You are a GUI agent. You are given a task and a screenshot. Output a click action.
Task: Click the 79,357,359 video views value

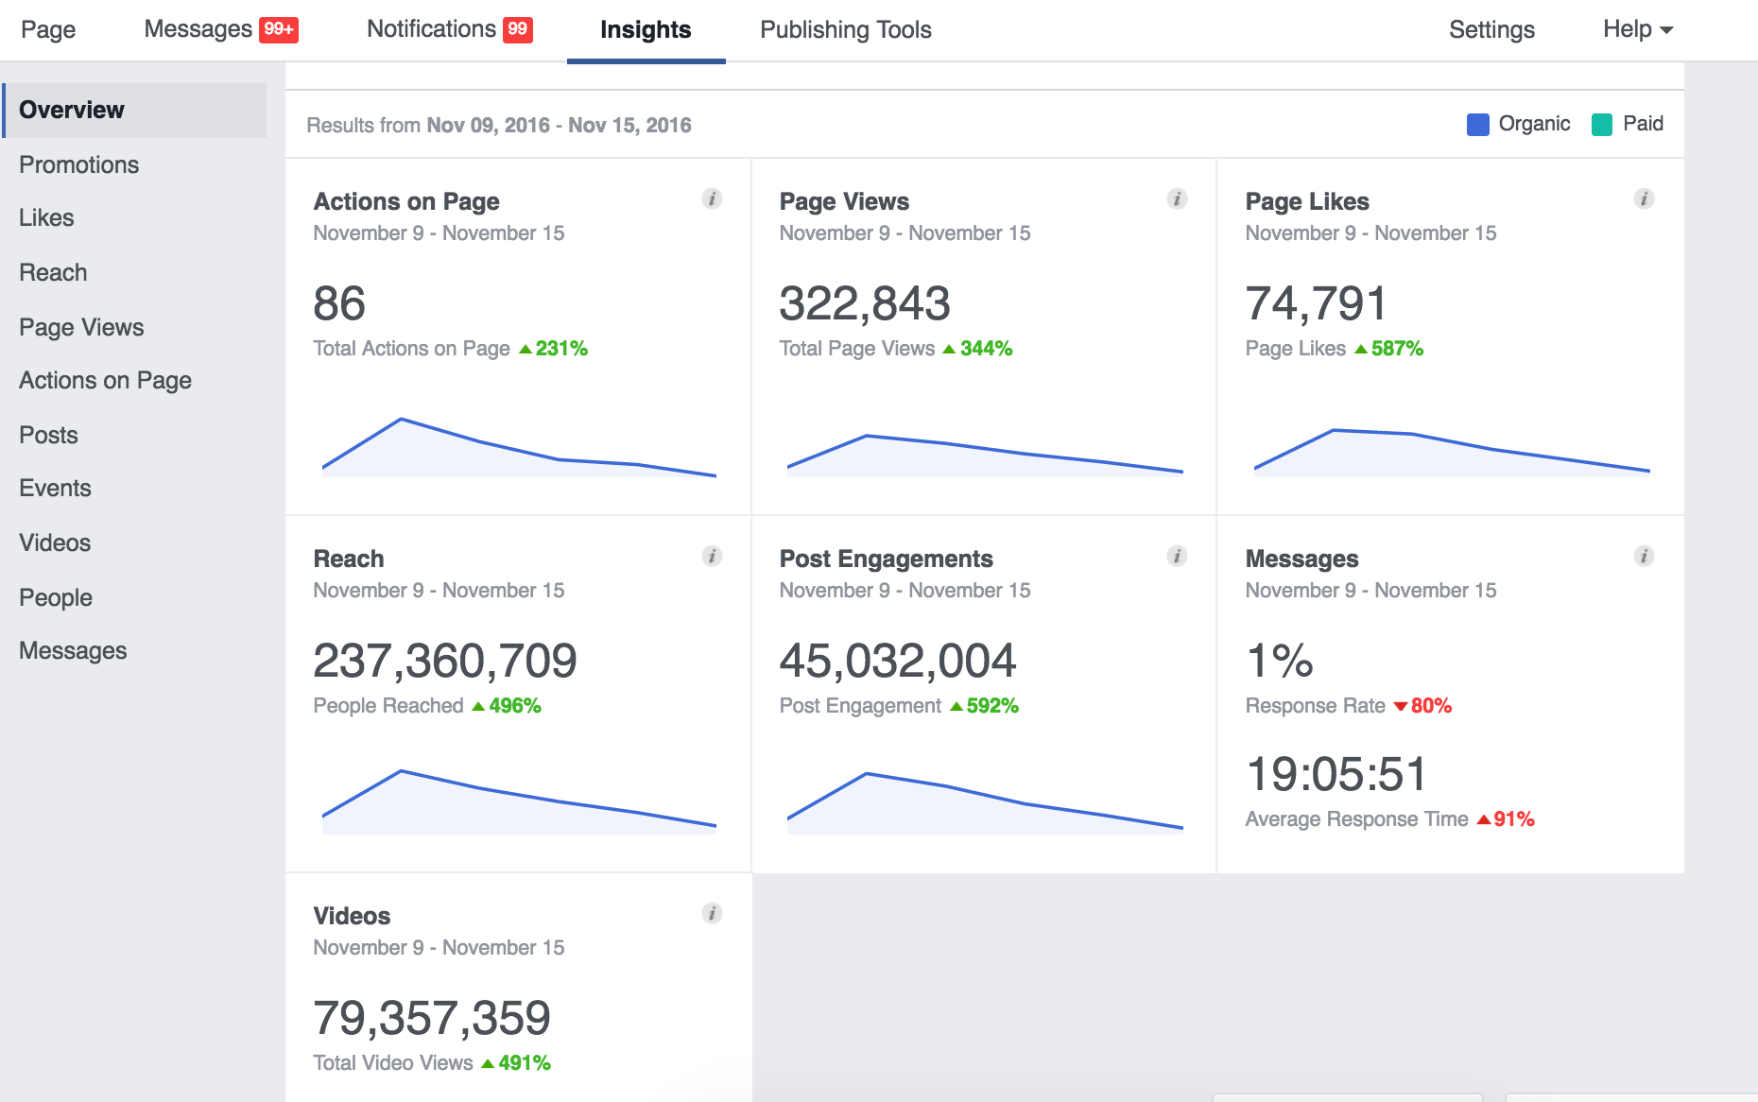point(432,1018)
